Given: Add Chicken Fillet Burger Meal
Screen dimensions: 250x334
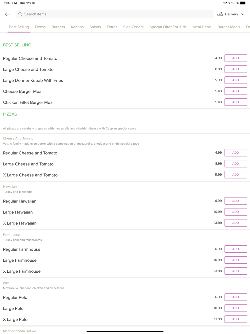Looking at the screenshot, I should pos(235,102).
